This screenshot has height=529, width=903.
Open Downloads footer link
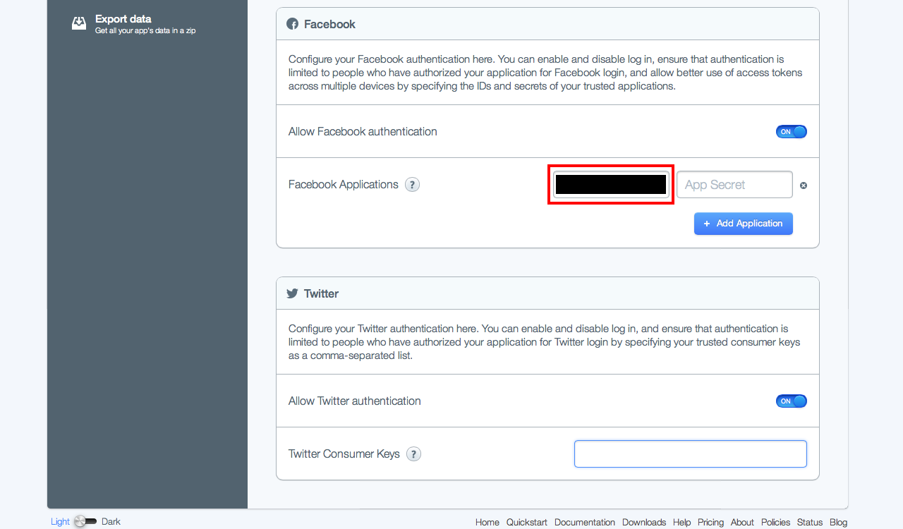tap(644, 523)
